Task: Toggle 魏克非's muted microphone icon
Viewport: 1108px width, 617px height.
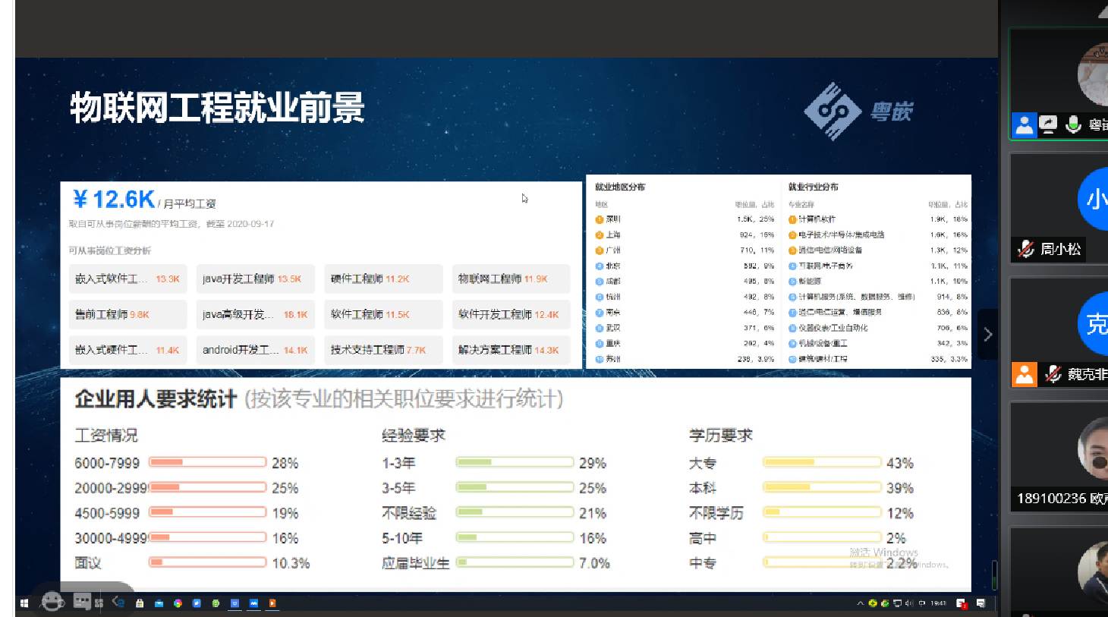Action: tap(1053, 374)
